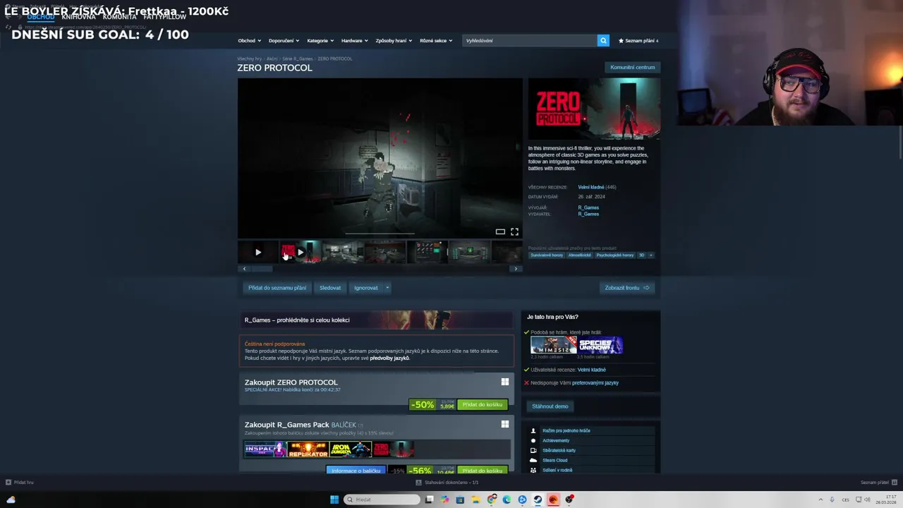The width and height of the screenshot is (903, 508).
Task: Open the Sdílení v rodině feature
Action: tap(557, 470)
